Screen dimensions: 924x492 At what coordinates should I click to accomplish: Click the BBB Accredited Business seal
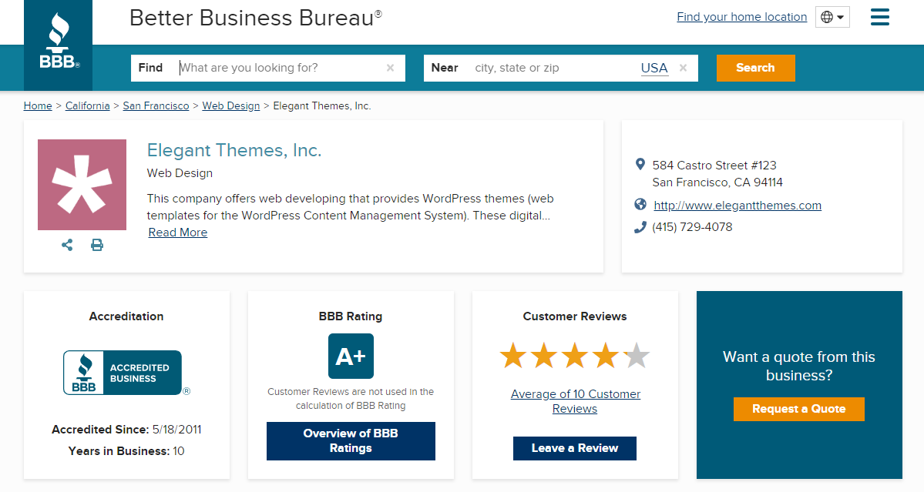pyautogui.click(x=123, y=373)
